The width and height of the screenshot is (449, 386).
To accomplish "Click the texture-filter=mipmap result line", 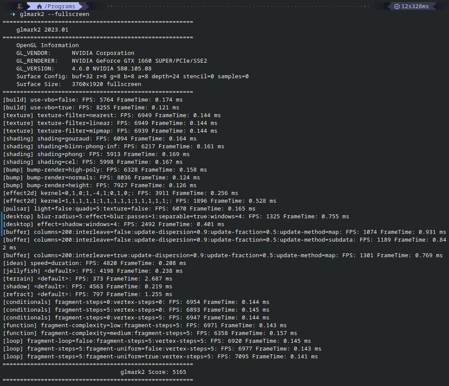I will point(110,131).
